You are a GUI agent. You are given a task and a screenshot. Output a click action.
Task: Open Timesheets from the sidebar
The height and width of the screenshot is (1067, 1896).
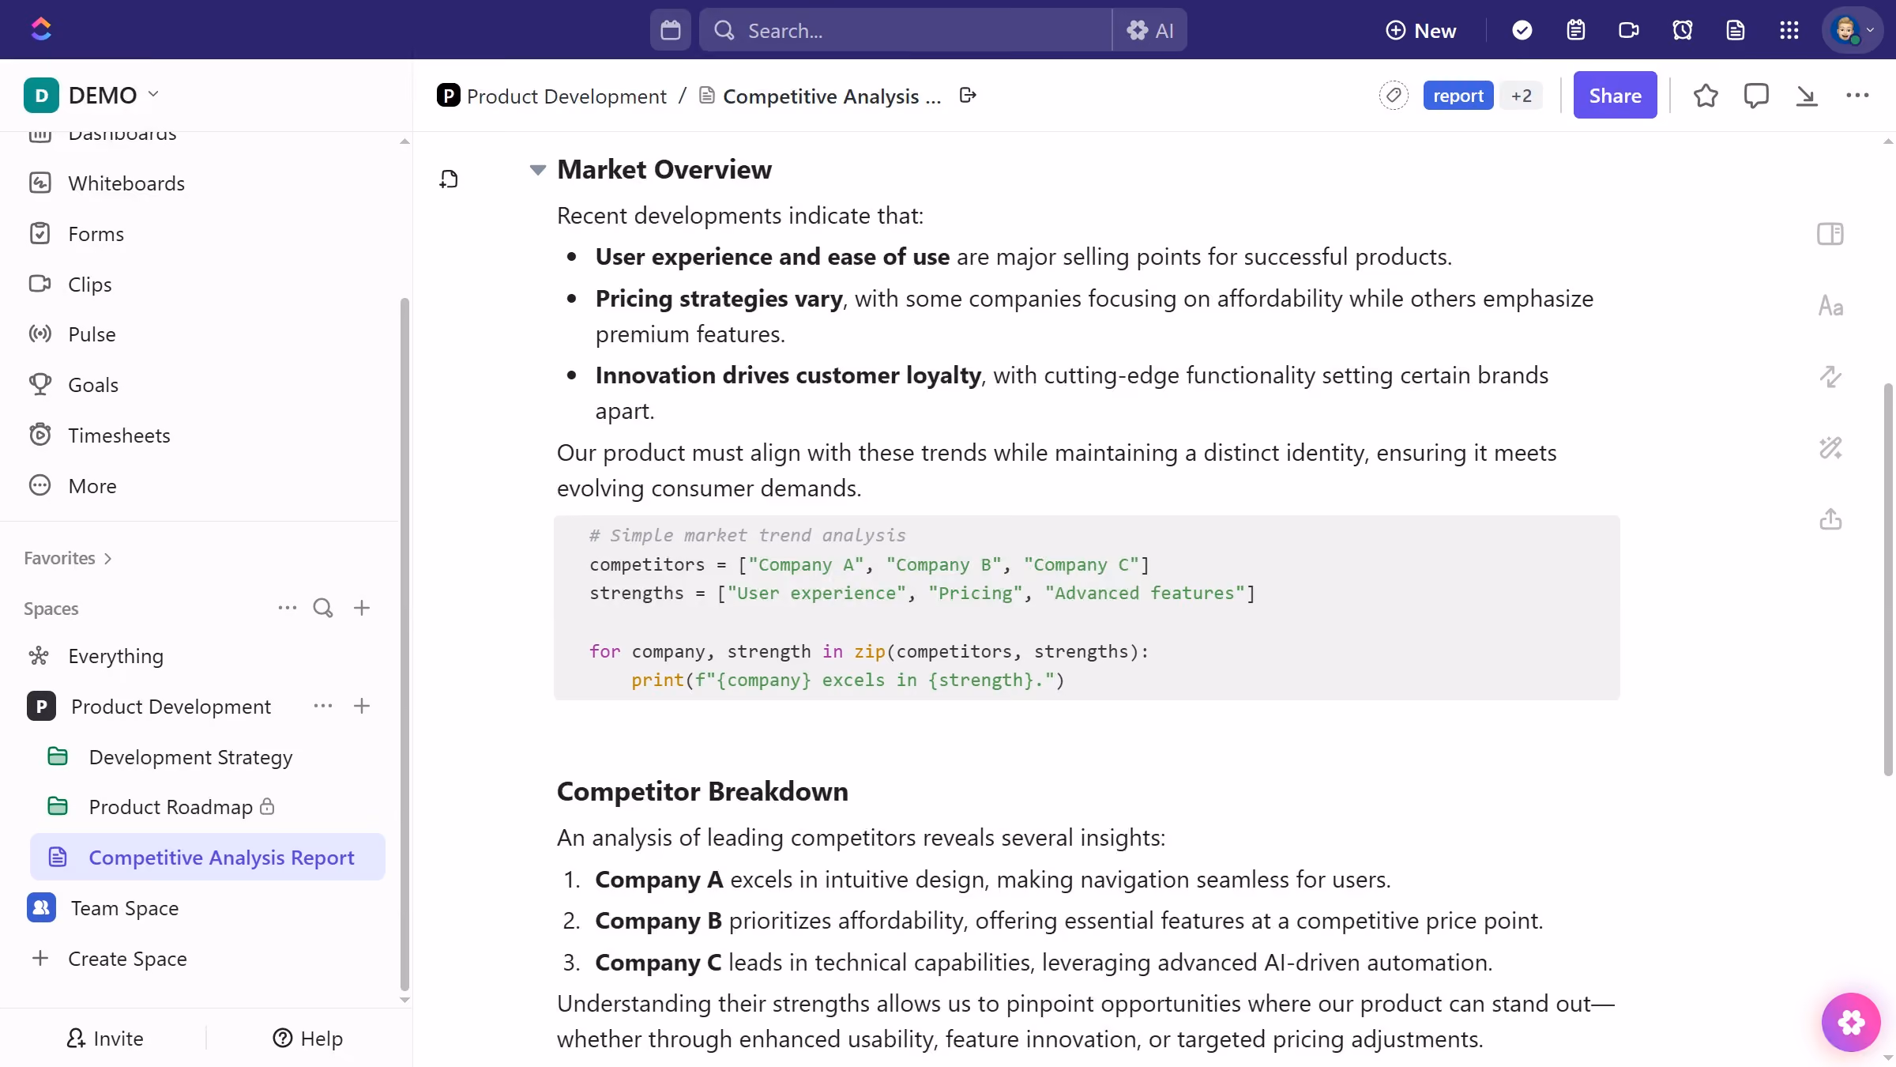(x=118, y=435)
